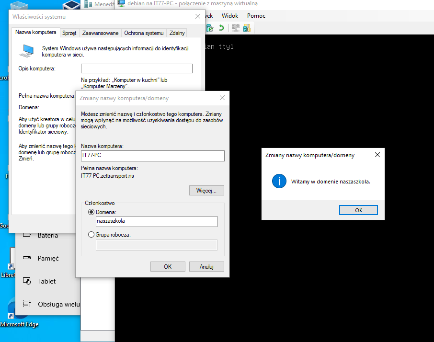Click the Nazwa komputera text field

tap(152, 156)
